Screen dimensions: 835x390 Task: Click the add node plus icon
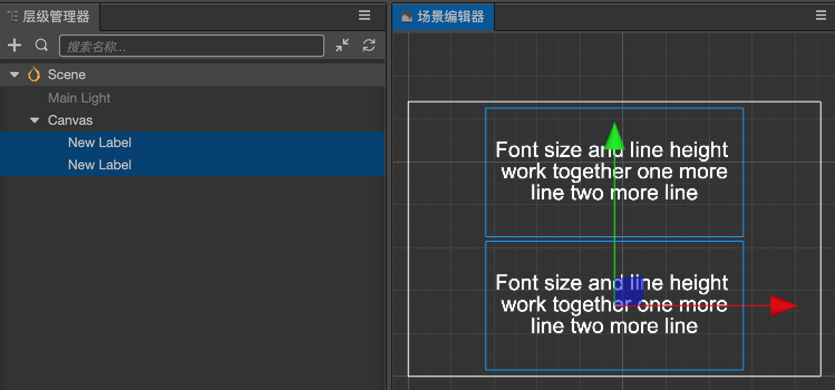(14, 46)
